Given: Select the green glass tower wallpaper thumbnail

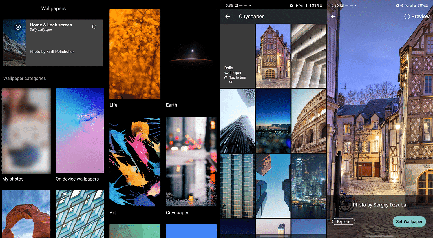Looking at the screenshot, I should pos(237,186).
